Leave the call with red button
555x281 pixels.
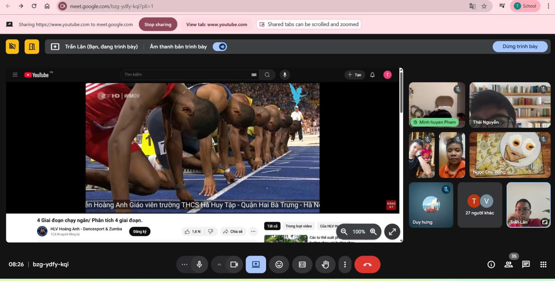tap(367, 265)
